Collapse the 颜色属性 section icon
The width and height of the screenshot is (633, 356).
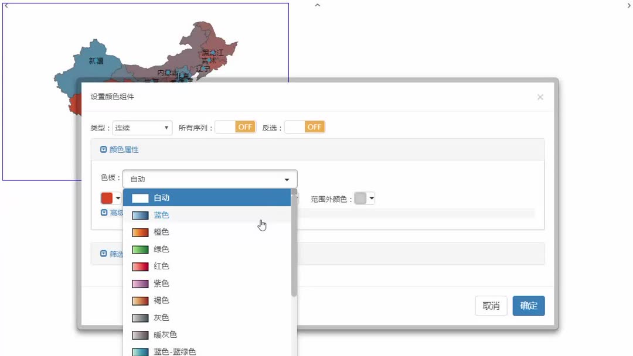103,149
